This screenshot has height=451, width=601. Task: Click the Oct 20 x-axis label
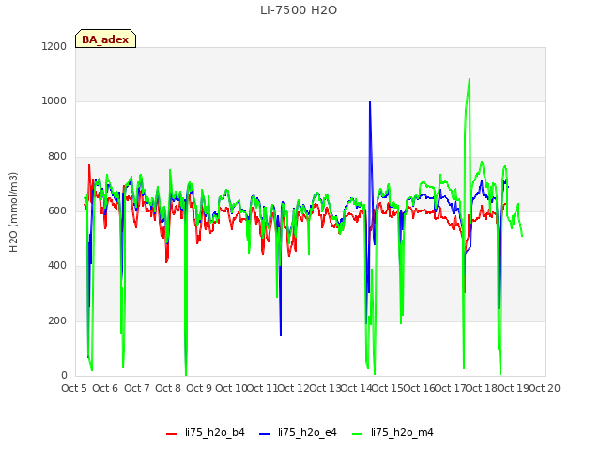[x=545, y=388]
